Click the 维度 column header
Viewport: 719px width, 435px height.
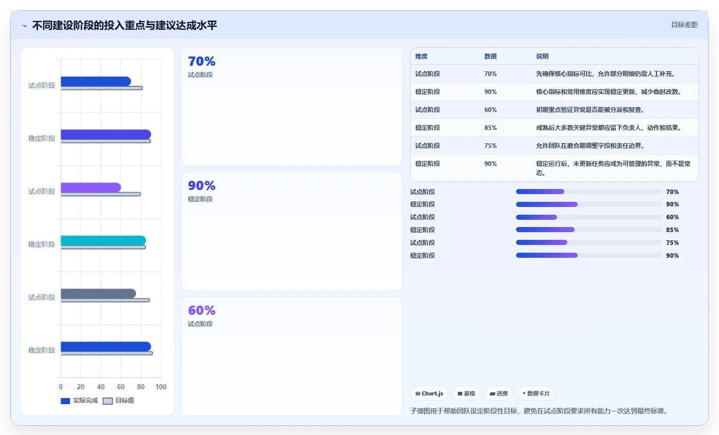[x=421, y=56]
